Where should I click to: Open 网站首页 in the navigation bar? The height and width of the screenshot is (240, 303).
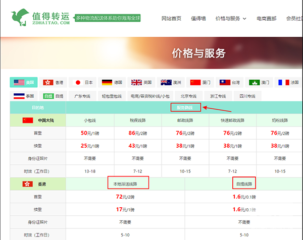171,19
